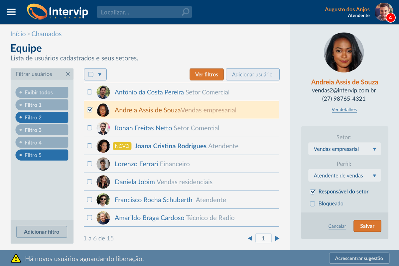Screen dimensions: 399x266
Task: Click the Intervip Telecom logo
Action: (58, 12)
